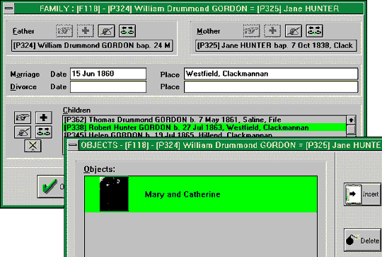
Task: Click the Mary and Catherine photo thumbnail
Action: coord(114,194)
